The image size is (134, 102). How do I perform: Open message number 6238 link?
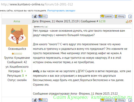tap(102, 21)
